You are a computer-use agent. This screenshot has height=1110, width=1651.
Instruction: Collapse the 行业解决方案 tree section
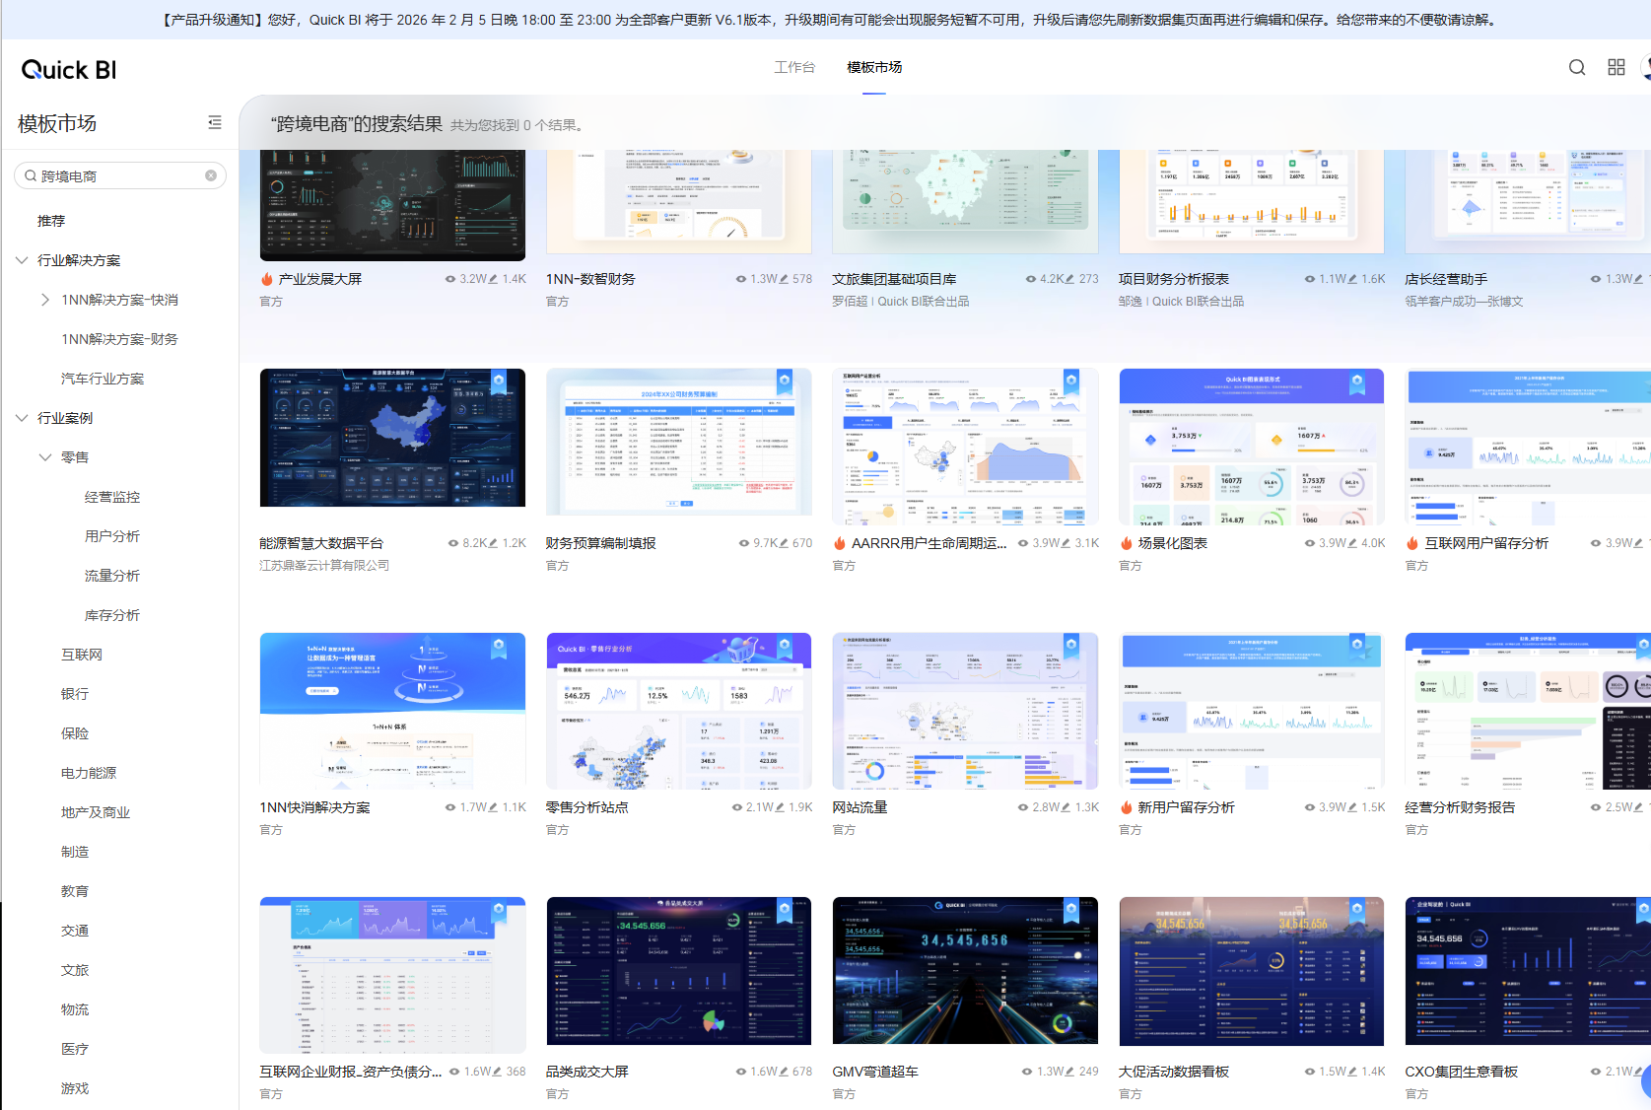click(22, 260)
